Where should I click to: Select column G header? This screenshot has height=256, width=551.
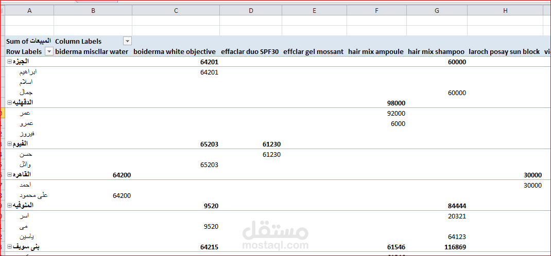click(437, 10)
